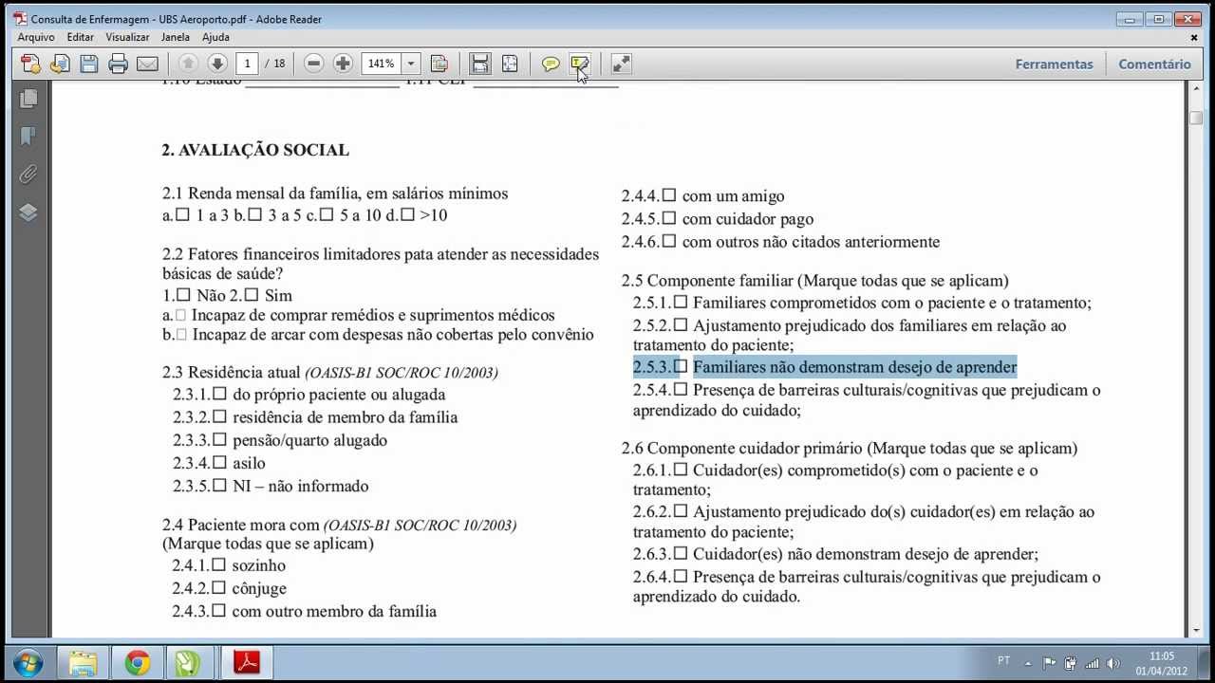Open the Janela menu
Screen dimensions: 1215x683
click(176, 37)
